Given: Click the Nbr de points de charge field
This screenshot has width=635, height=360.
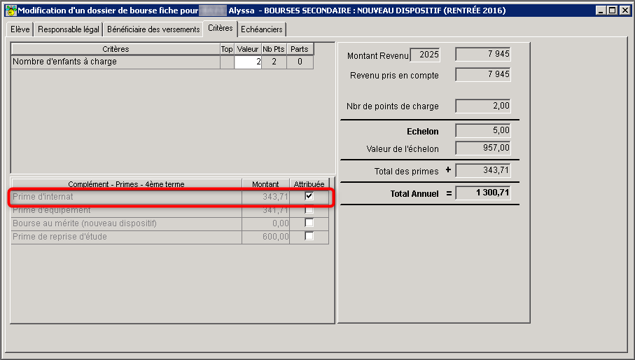Looking at the screenshot, I should point(483,106).
